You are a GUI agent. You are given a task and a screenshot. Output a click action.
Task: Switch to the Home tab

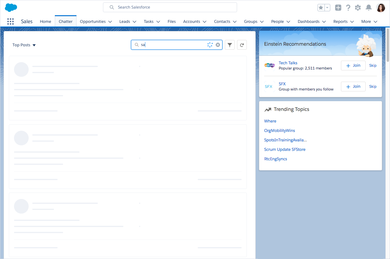45,22
